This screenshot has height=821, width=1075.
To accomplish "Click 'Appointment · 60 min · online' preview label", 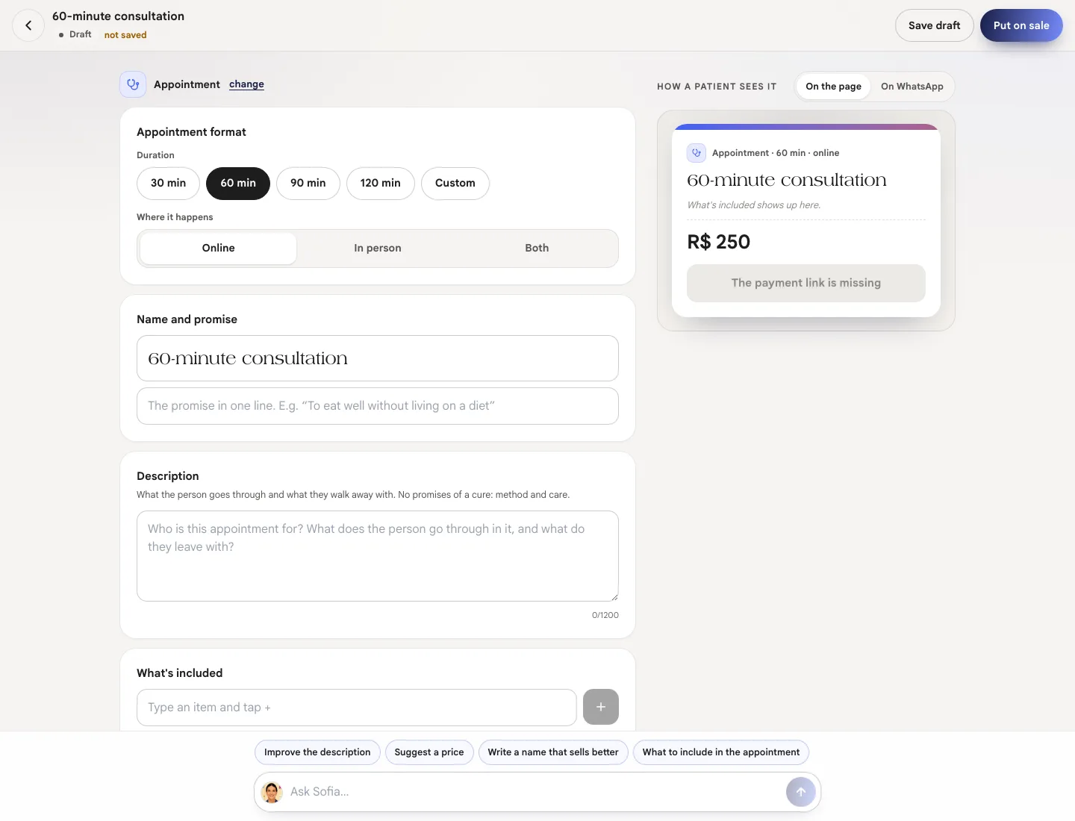I will click(776, 153).
